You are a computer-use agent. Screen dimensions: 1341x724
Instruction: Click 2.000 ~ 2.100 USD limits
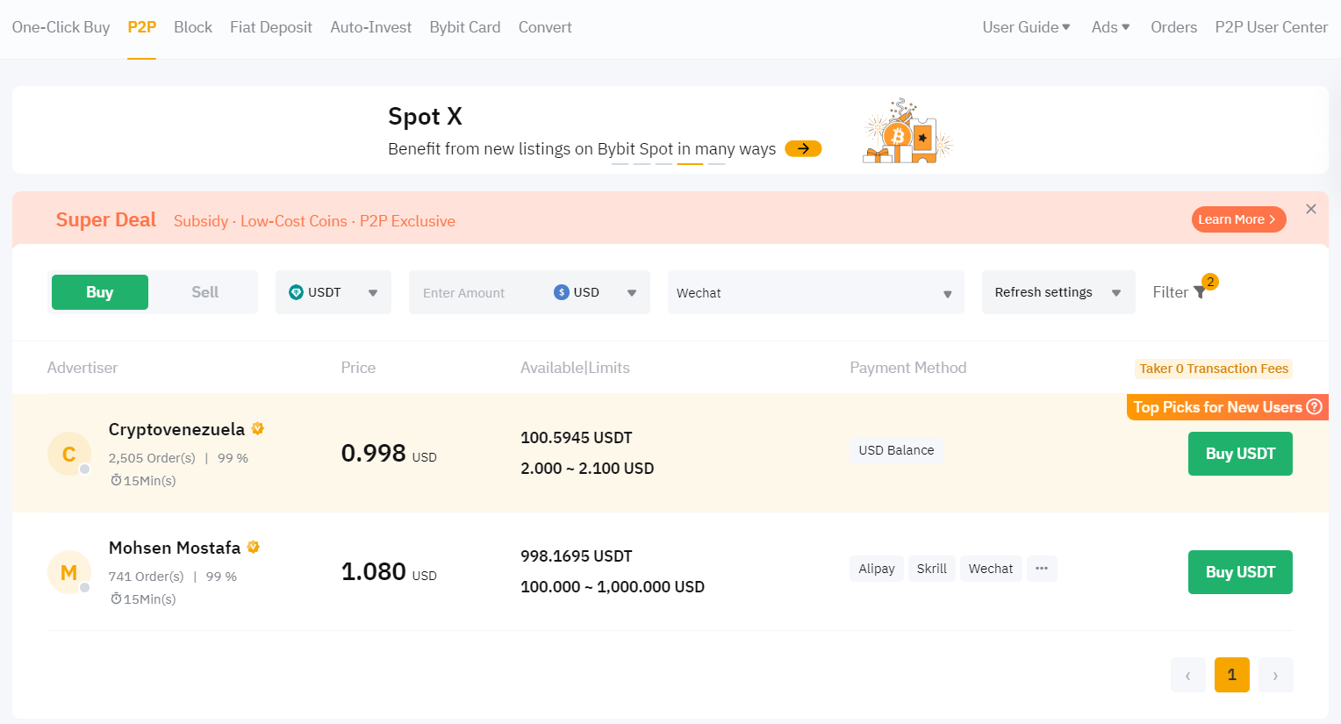click(587, 469)
